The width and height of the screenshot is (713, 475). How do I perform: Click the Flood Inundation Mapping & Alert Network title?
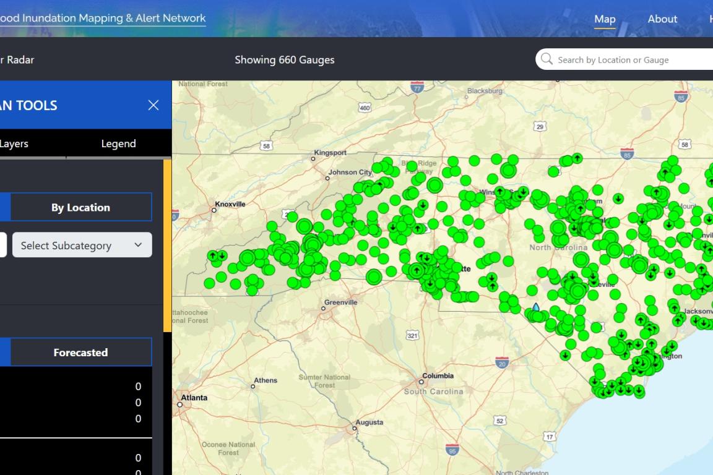[x=102, y=18]
